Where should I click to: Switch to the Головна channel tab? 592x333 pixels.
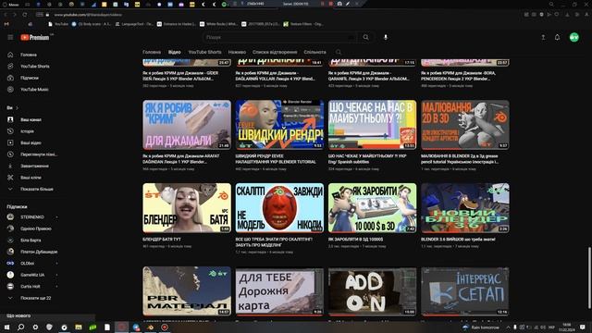pos(152,52)
